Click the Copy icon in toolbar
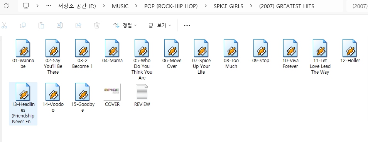Screen dimensions: 368x142 (x=23, y=25)
